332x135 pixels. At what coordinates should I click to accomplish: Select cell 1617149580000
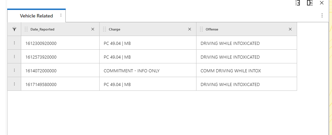click(60, 84)
